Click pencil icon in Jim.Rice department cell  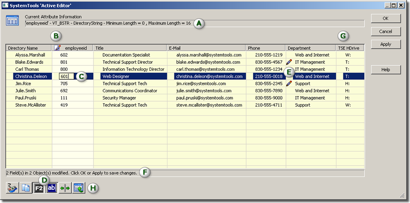289,84
